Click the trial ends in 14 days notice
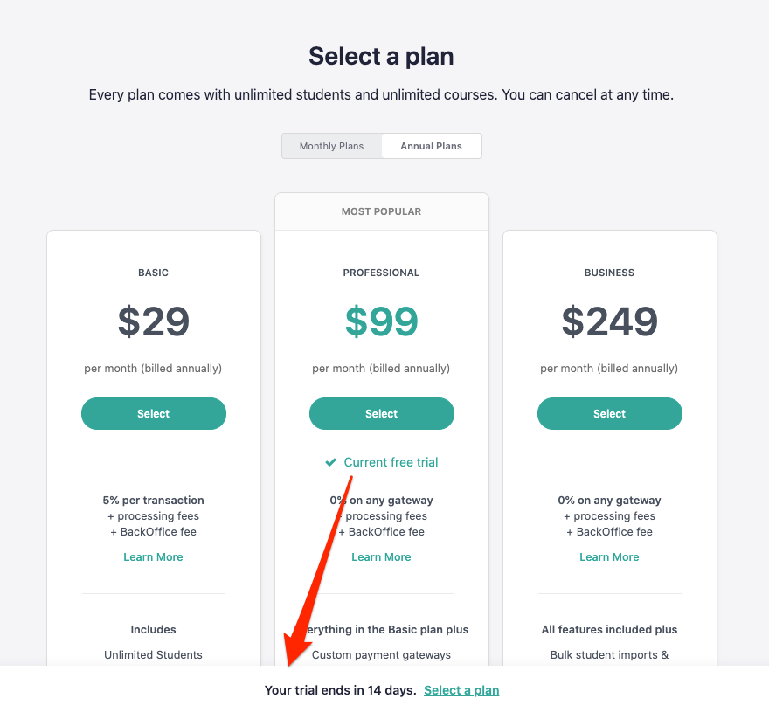Screen dimensions: 769x712 (340, 690)
